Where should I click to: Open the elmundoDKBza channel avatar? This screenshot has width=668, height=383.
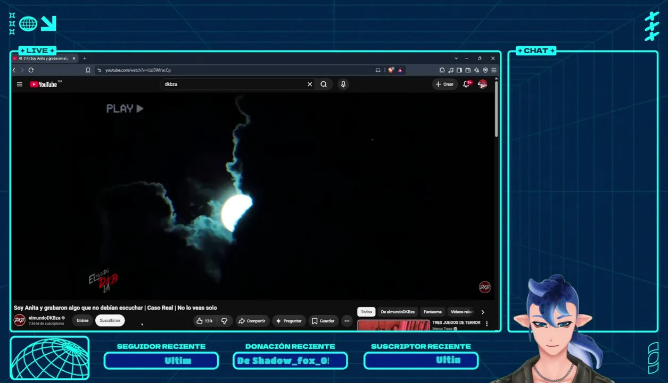pyautogui.click(x=19, y=320)
